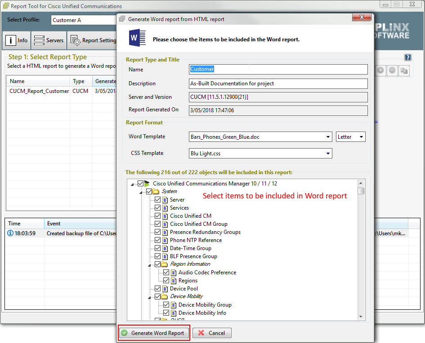The width and height of the screenshot is (425, 343).
Task: Collapse the Region Information node
Action: (150, 265)
